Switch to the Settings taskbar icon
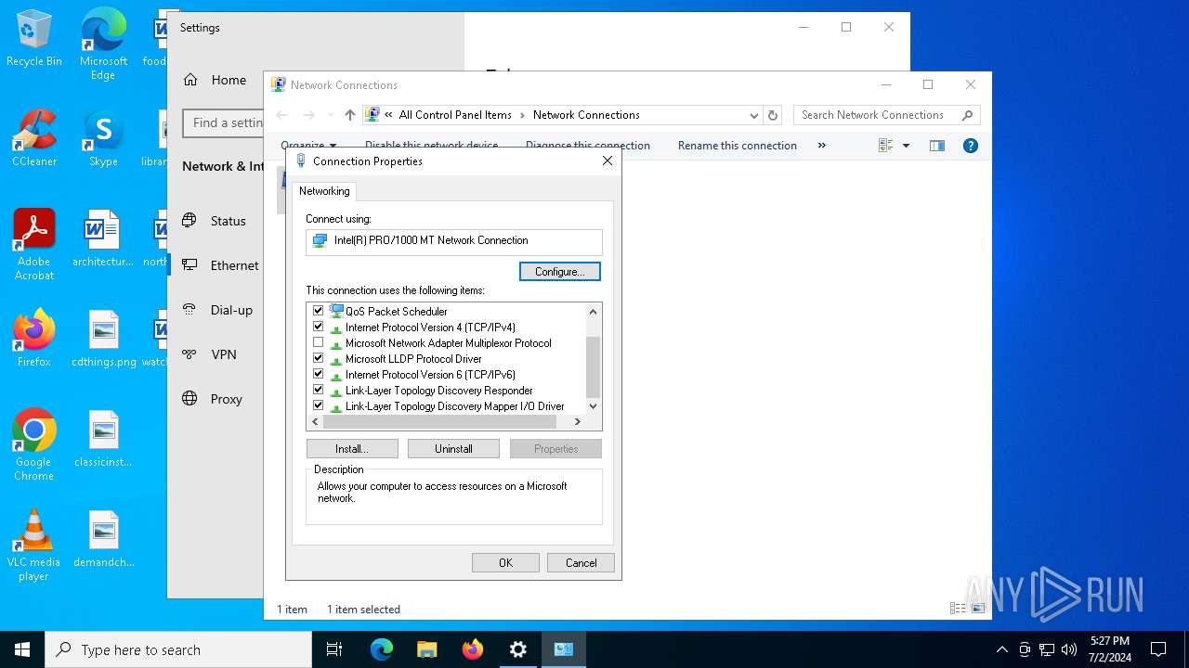 [518, 649]
